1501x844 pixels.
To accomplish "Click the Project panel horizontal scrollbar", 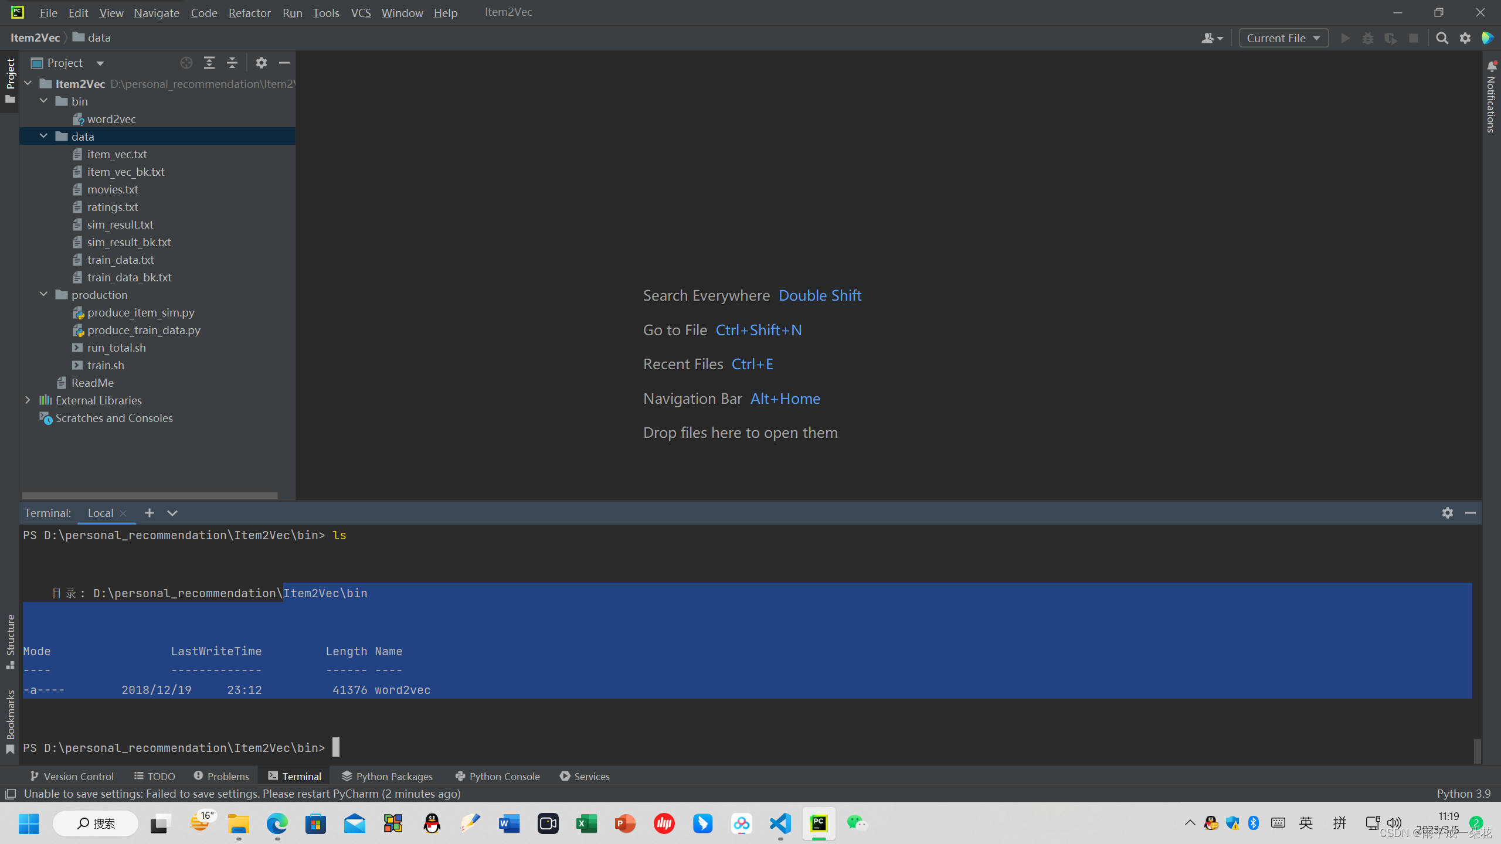I will [x=150, y=495].
